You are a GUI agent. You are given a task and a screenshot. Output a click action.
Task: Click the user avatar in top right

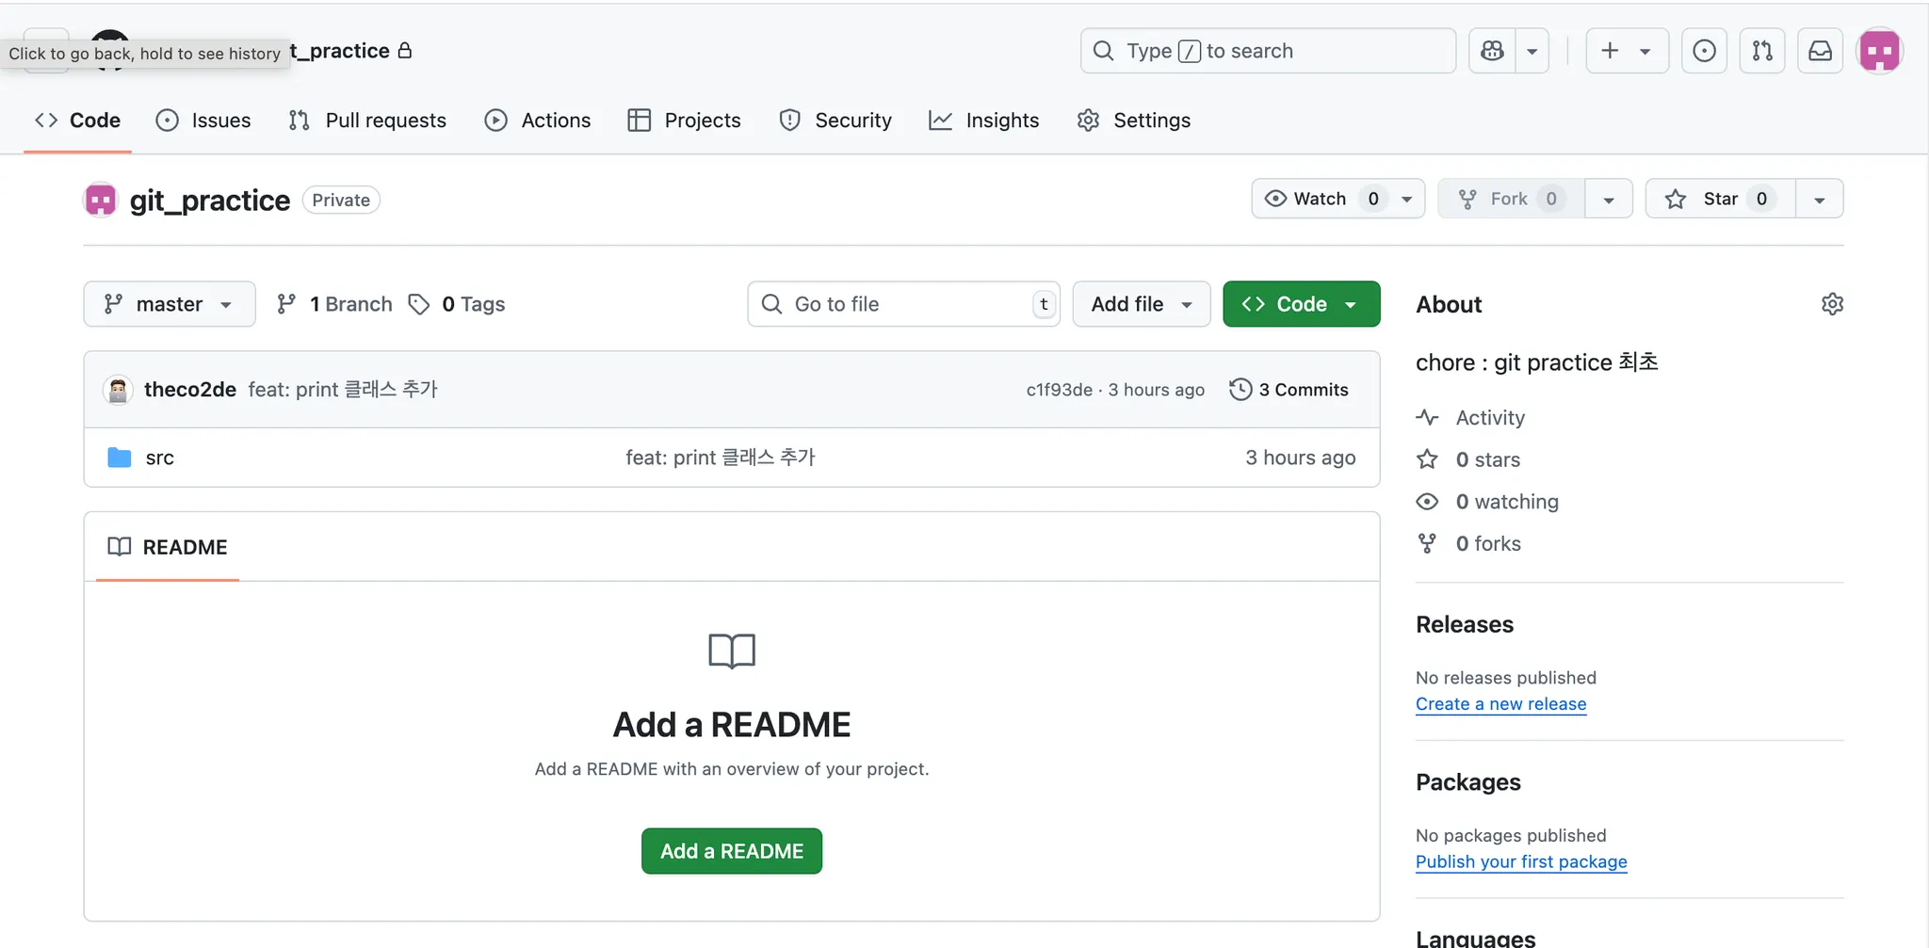pyautogui.click(x=1879, y=51)
